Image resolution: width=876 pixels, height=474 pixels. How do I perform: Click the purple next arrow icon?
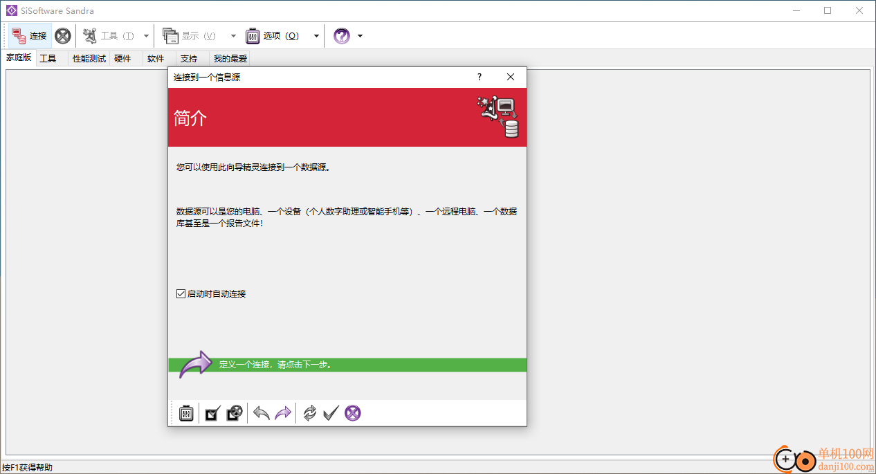[x=283, y=413]
